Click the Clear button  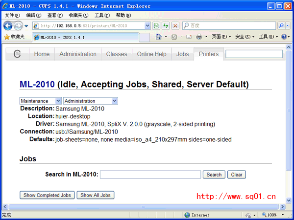[x=237, y=175]
